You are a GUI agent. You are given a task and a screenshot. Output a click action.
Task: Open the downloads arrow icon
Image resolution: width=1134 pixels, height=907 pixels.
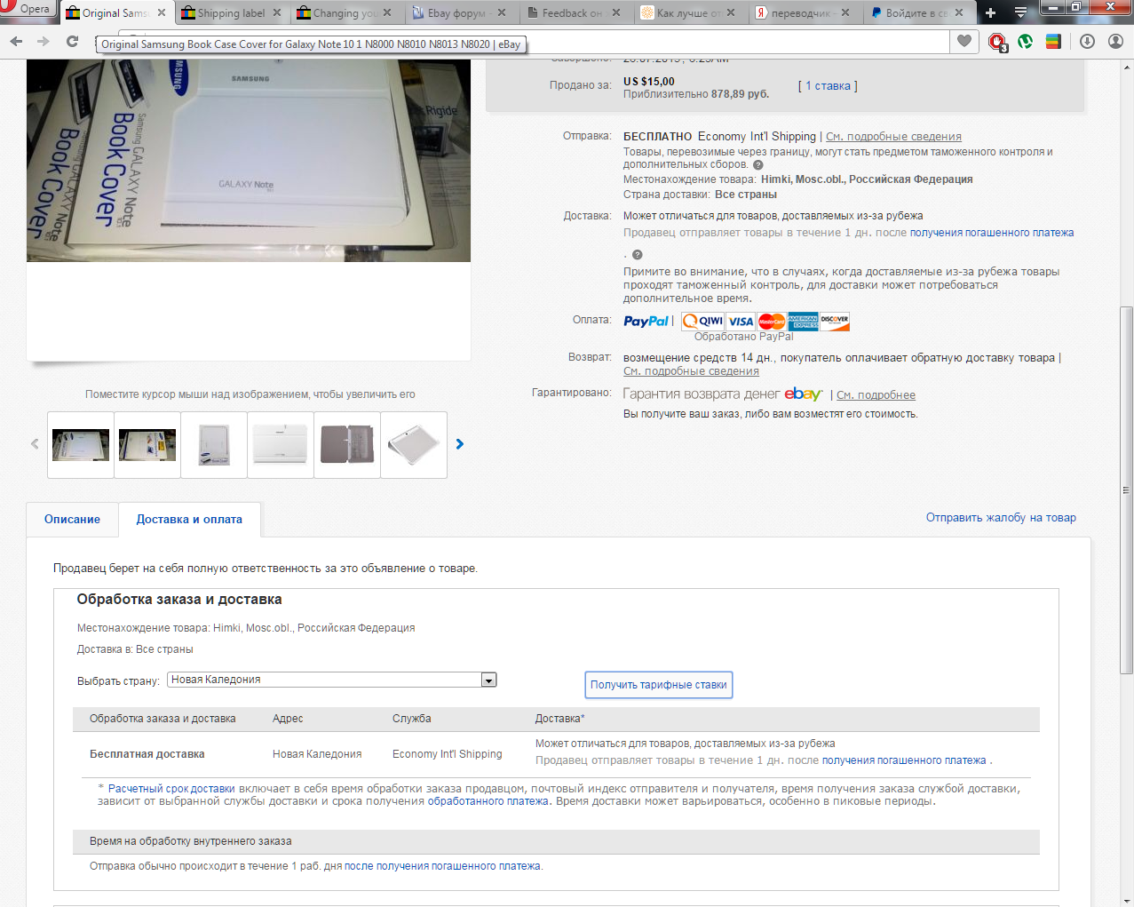point(1088,41)
